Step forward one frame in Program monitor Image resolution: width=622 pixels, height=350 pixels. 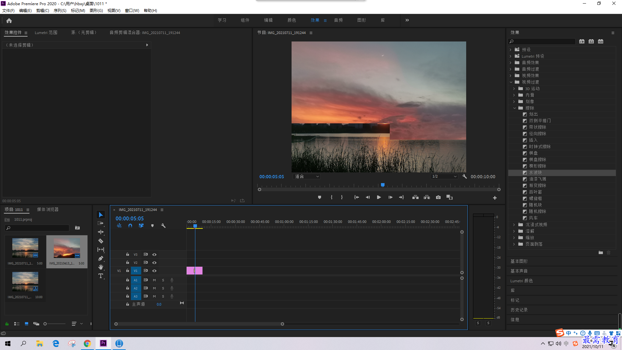[x=390, y=197]
